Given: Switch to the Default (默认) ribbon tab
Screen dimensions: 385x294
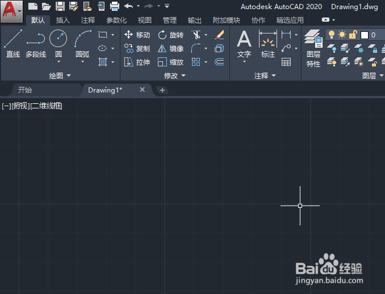Looking at the screenshot, I should (38, 20).
